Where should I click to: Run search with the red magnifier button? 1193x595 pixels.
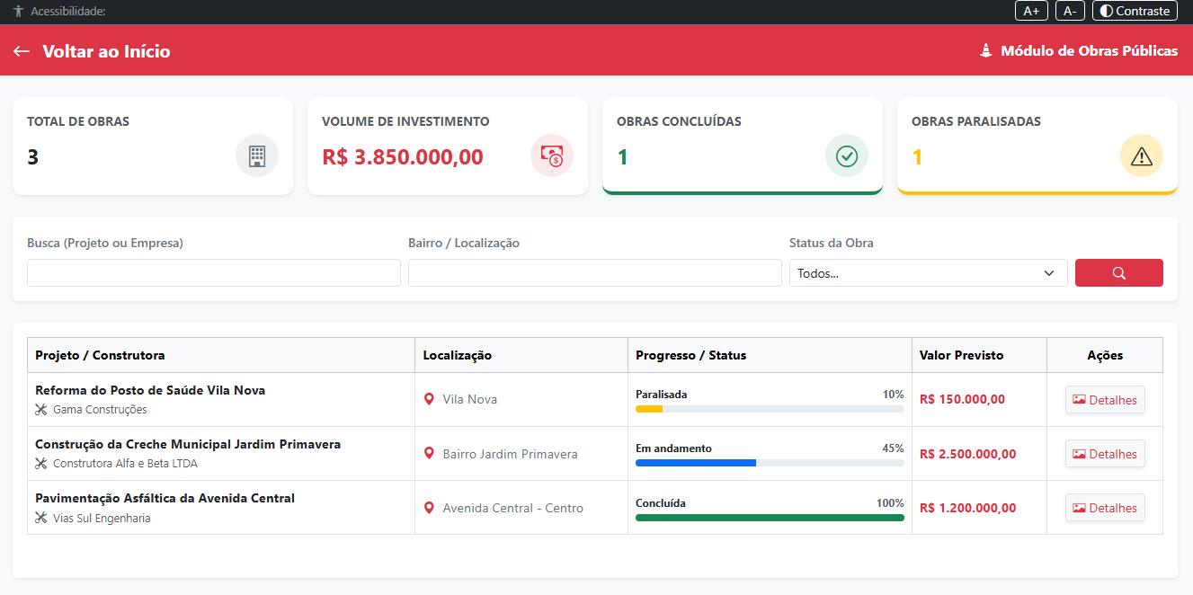tap(1119, 273)
